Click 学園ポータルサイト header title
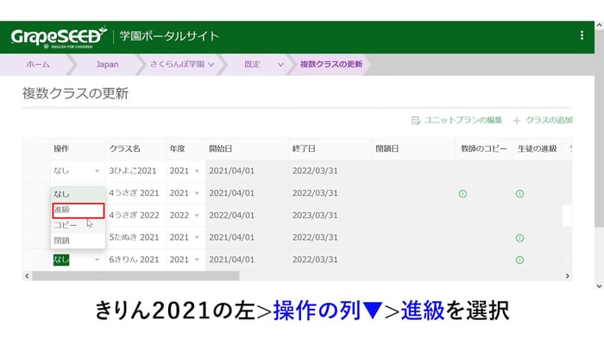 (169, 36)
